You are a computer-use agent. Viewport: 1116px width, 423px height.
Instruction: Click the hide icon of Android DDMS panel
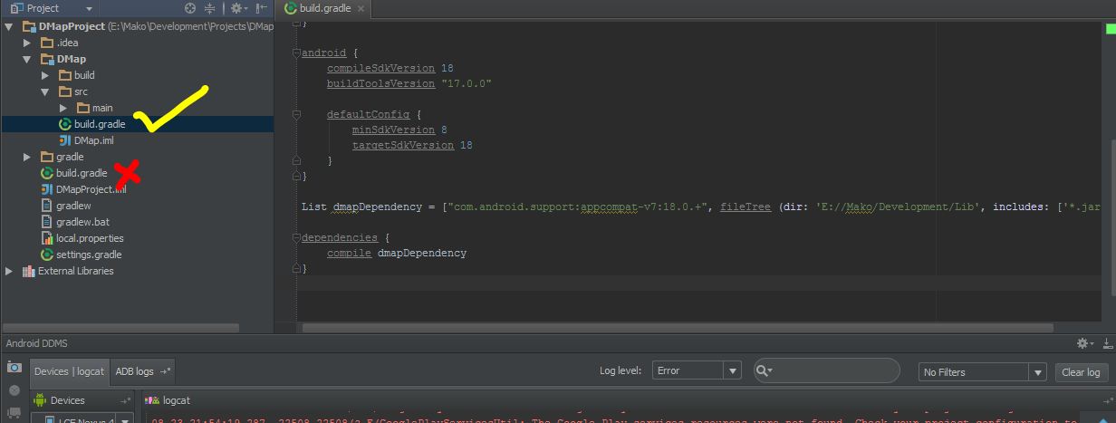click(1105, 343)
